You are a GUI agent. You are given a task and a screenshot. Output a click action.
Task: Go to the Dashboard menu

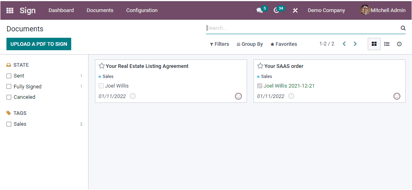tap(61, 10)
